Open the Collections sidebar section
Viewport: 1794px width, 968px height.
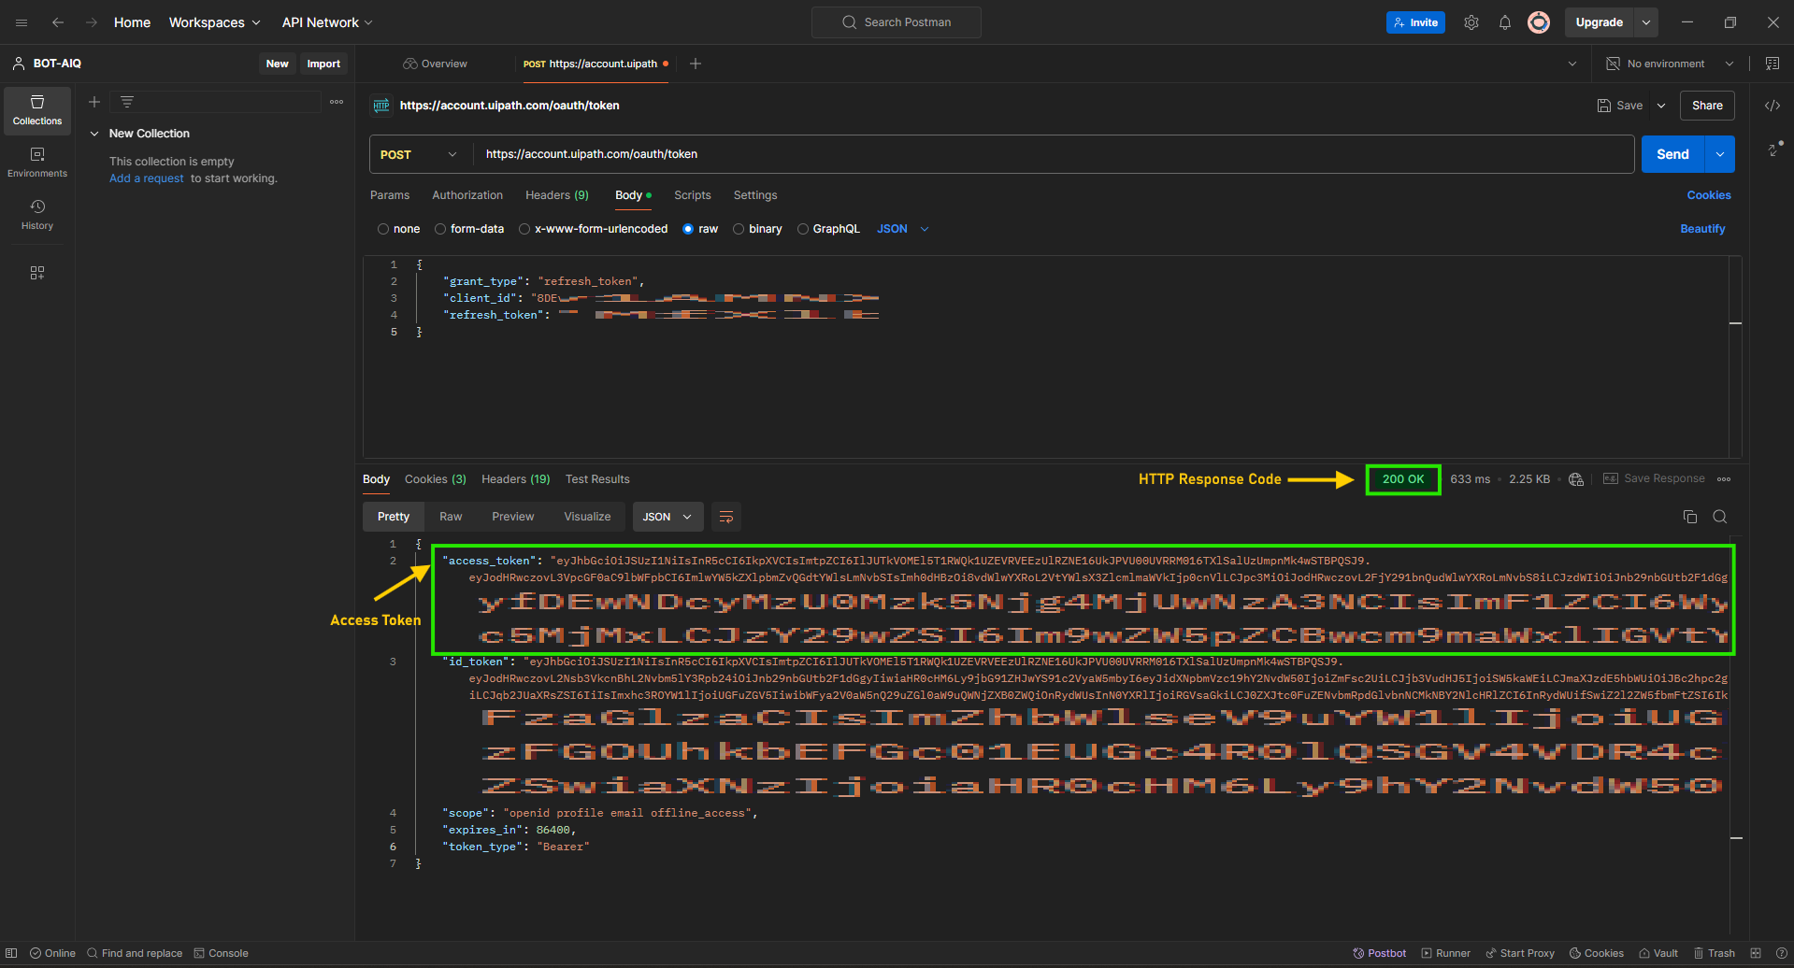click(37, 110)
